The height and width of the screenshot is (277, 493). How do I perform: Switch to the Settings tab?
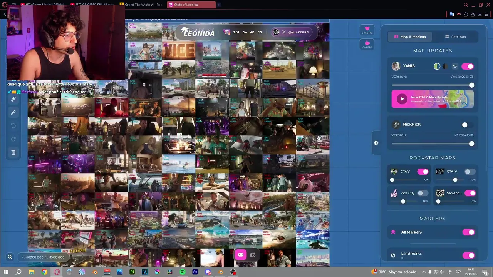(x=455, y=37)
